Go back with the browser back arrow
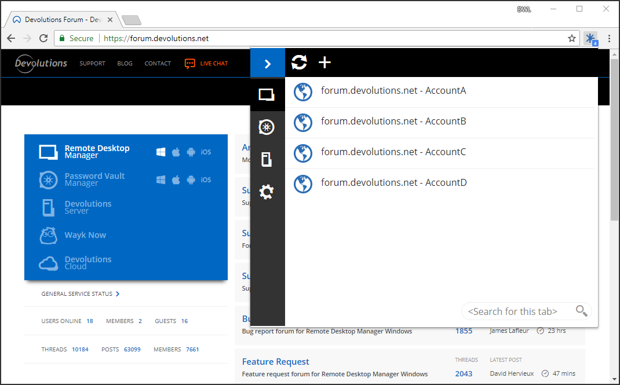620x385 pixels. click(x=11, y=38)
